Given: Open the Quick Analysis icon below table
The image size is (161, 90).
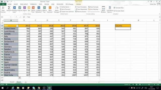Looking at the screenshot, I should 20,78.
